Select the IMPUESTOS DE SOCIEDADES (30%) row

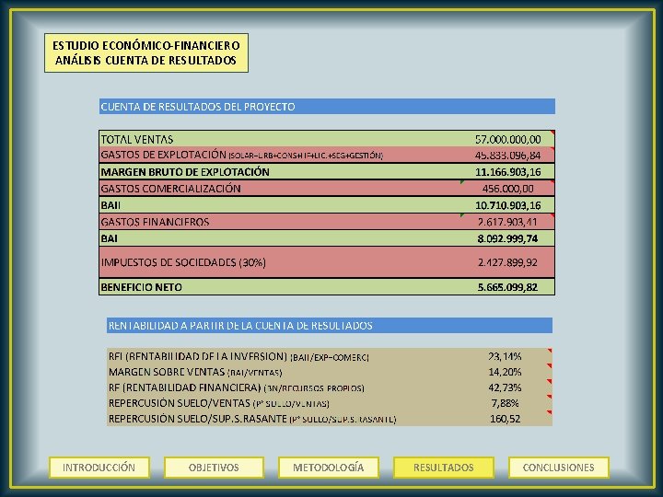(x=327, y=262)
